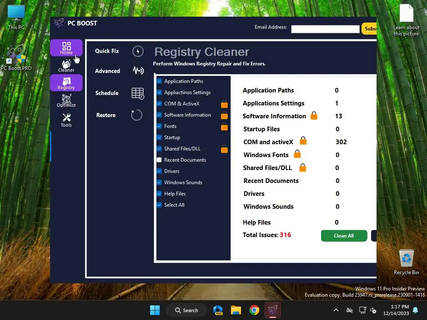Toggle the Fonts checkbox

(159, 126)
